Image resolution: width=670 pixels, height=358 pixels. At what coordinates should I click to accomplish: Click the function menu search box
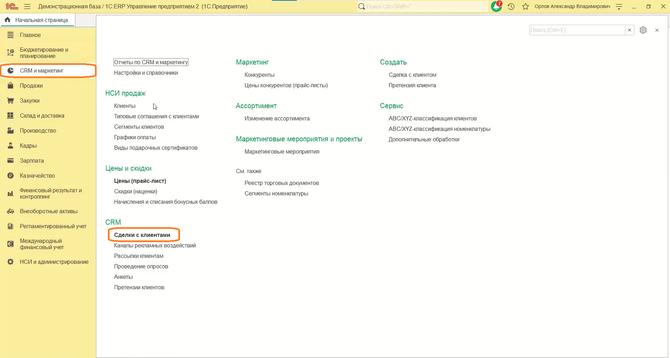pos(576,30)
